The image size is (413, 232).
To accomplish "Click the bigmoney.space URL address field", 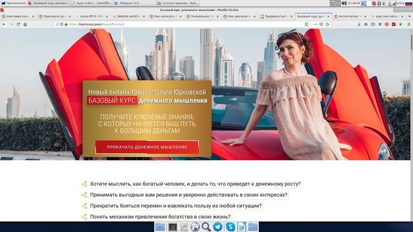I will pos(180,24).
